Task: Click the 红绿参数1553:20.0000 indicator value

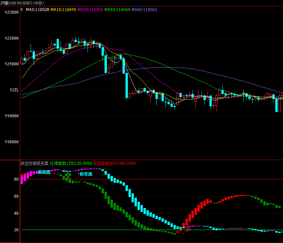Action: pos(71,163)
